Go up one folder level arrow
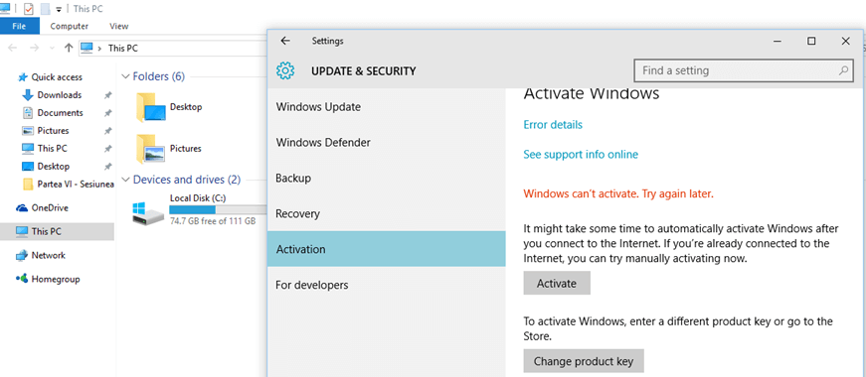 click(69, 48)
